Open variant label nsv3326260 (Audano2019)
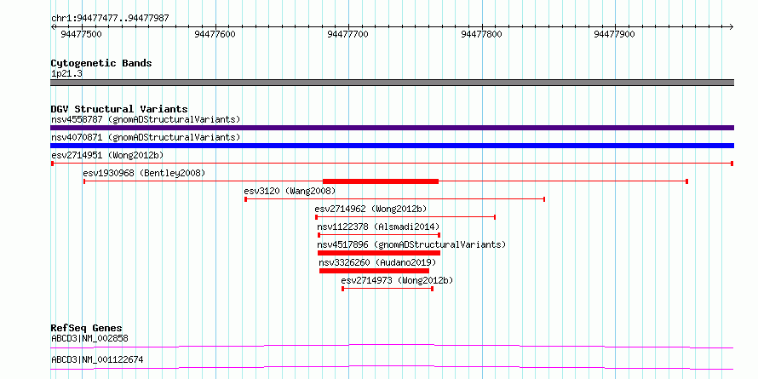Viewport: 758px width, 379px height. (377, 262)
